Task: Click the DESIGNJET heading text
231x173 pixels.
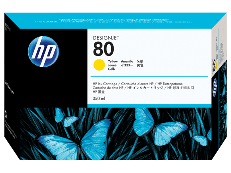Action: coord(106,38)
